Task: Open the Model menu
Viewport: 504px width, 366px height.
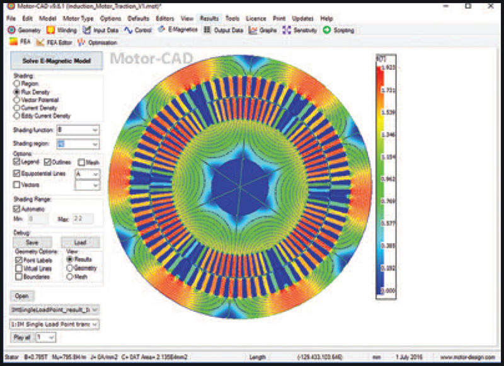Action: 48,18
